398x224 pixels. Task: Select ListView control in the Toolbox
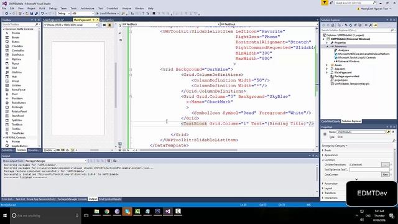pyautogui.click(x=16, y=85)
